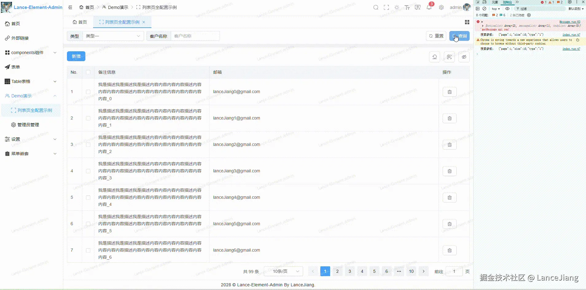This screenshot has height=290, width=586.
Task: Click the 查询 query button
Action: point(460,36)
